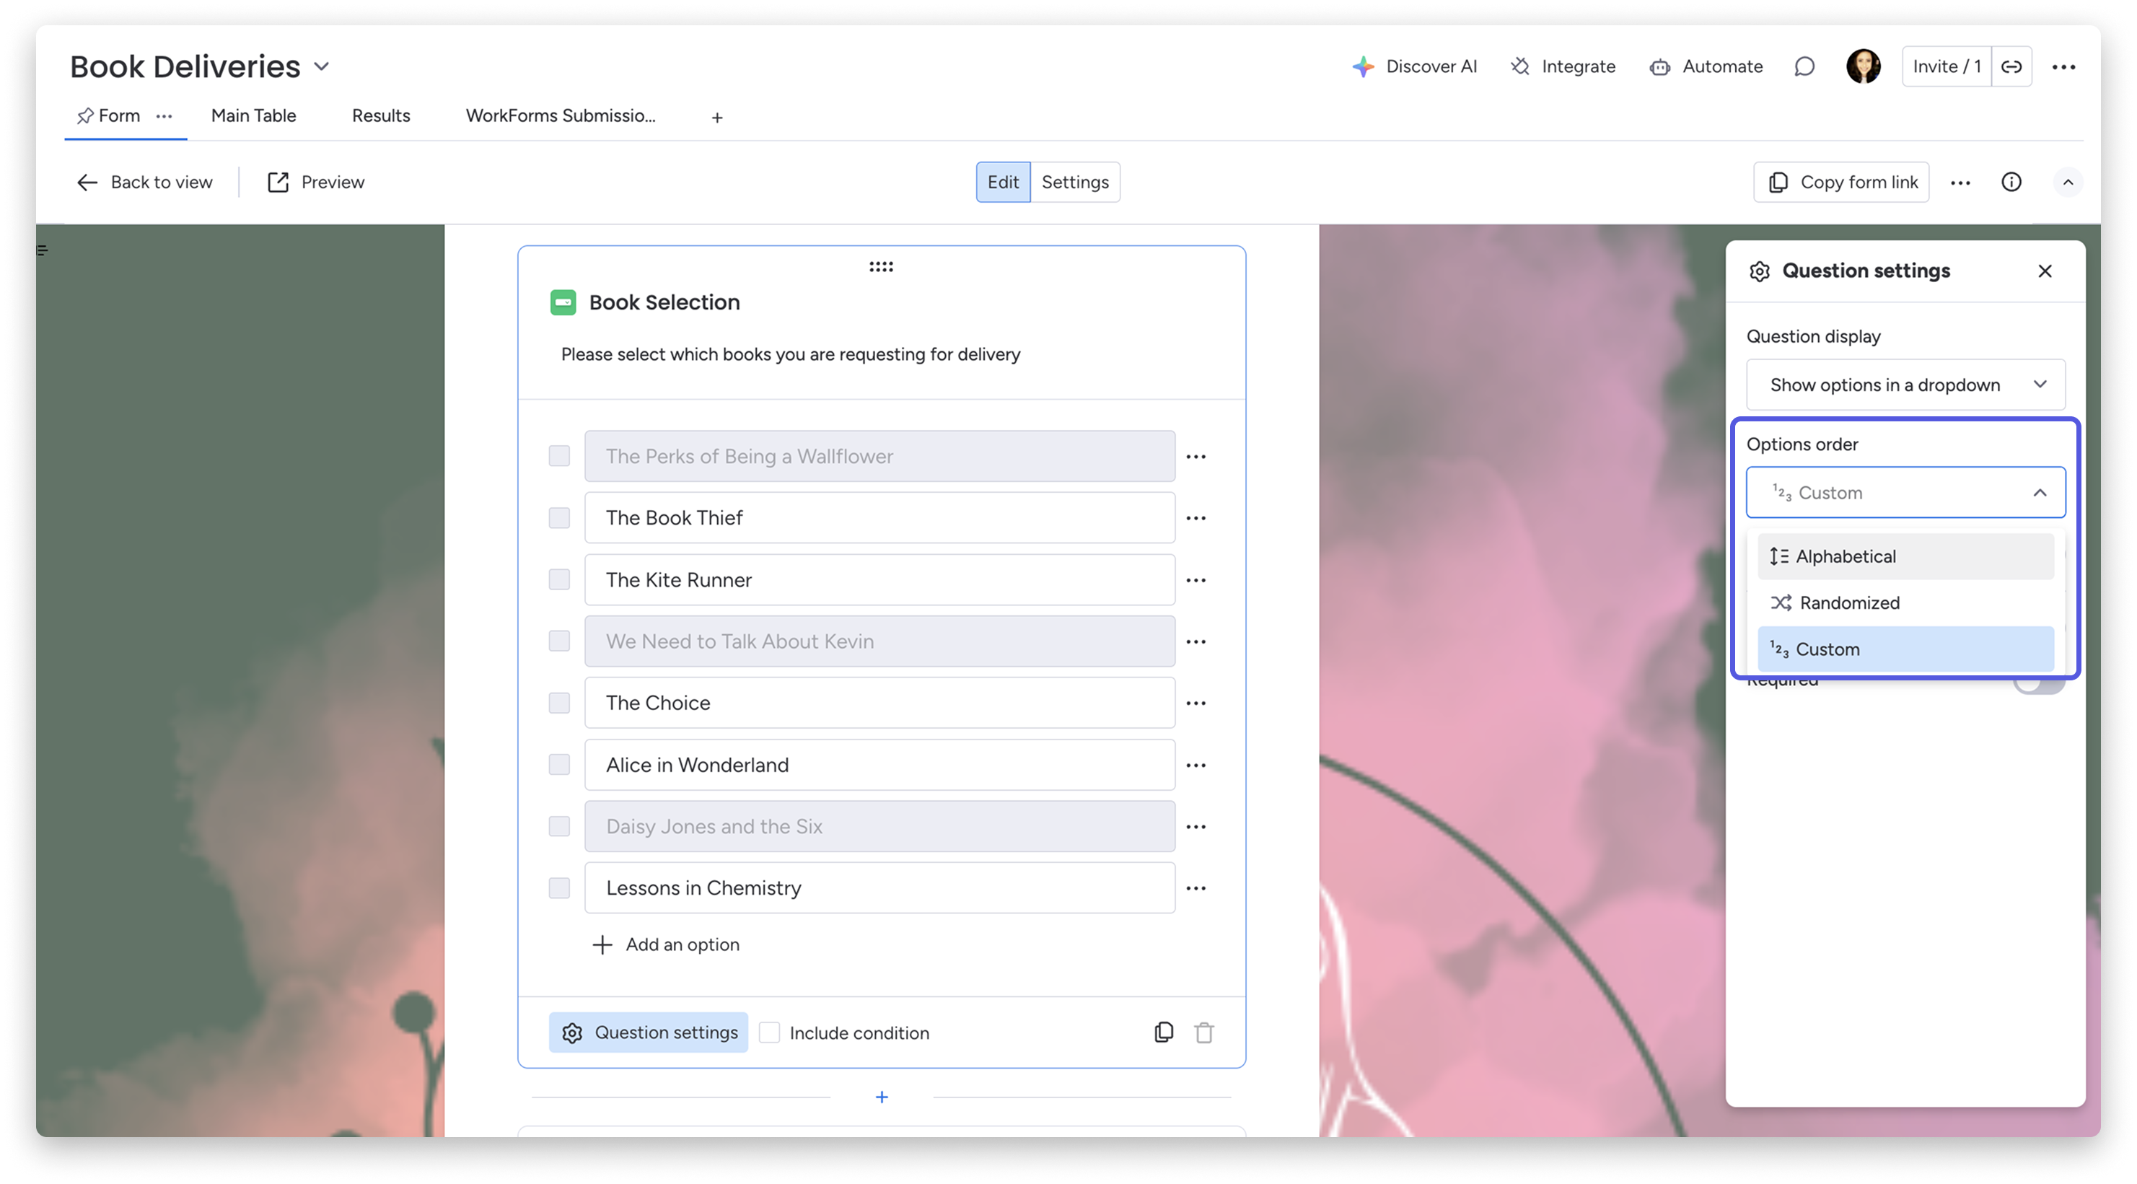Duplicate the Book Selection question
2137x1184 pixels.
[1164, 1032]
